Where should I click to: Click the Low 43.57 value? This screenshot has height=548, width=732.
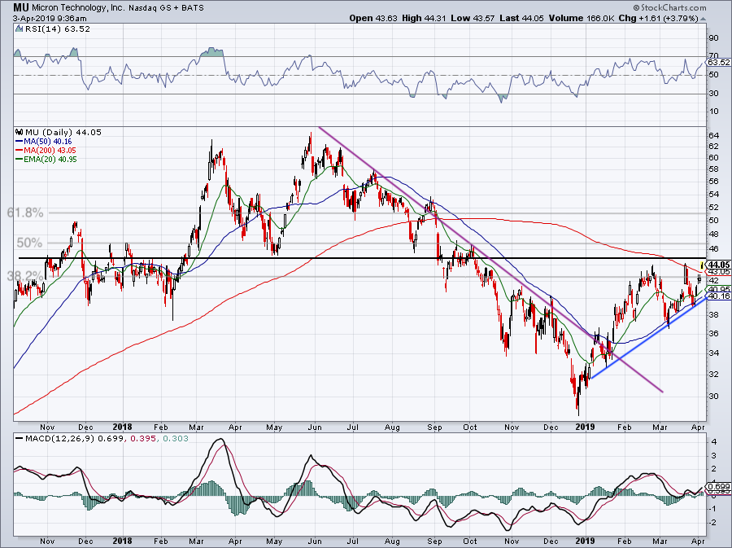click(x=472, y=18)
